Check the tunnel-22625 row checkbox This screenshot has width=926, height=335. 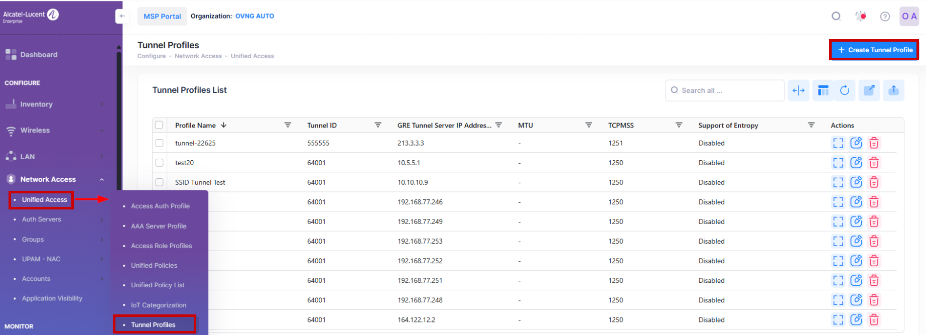click(159, 143)
